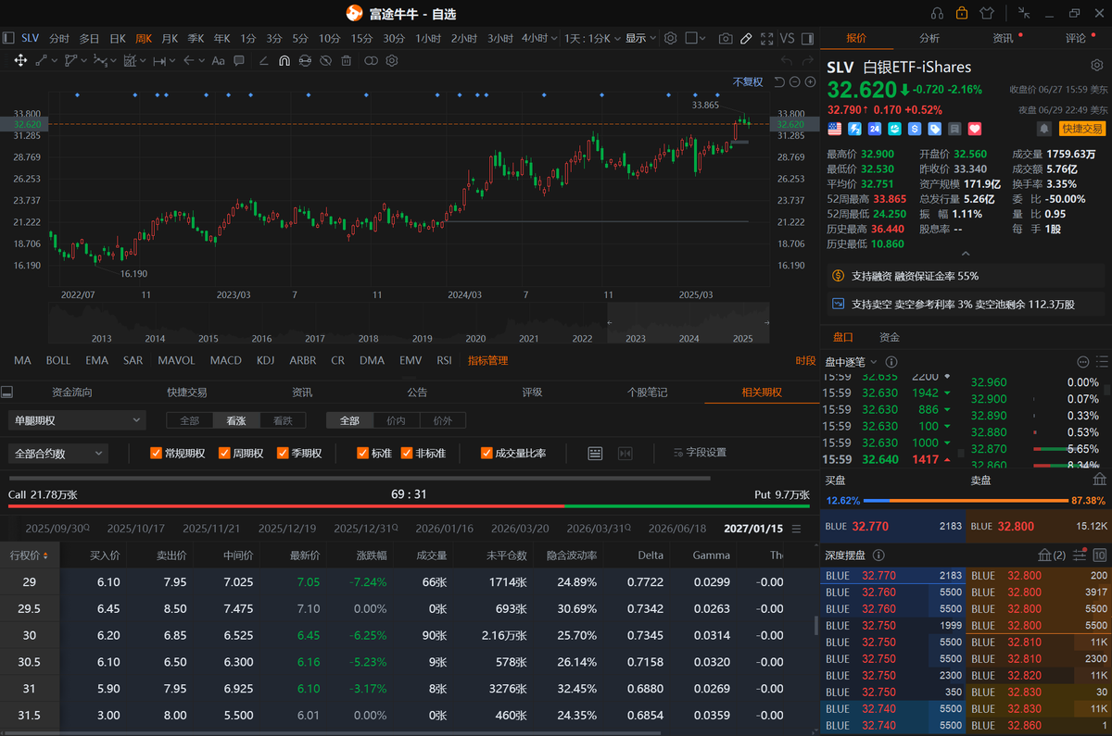The width and height of the screenshot is (1112, 736).
Task: Click the orange lock icon in the title bar
Action: [962, 13]
